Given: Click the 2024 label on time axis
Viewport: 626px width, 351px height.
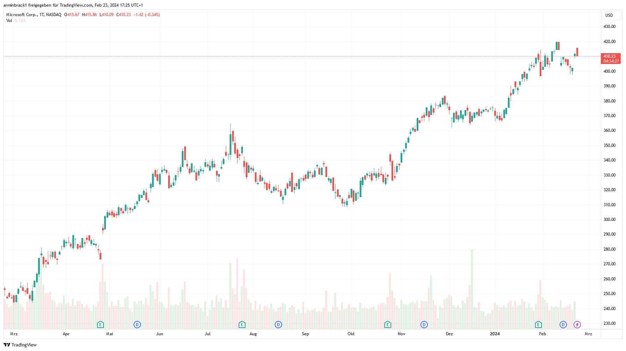Looking at the screenshot, I should [x=495, y=334].
